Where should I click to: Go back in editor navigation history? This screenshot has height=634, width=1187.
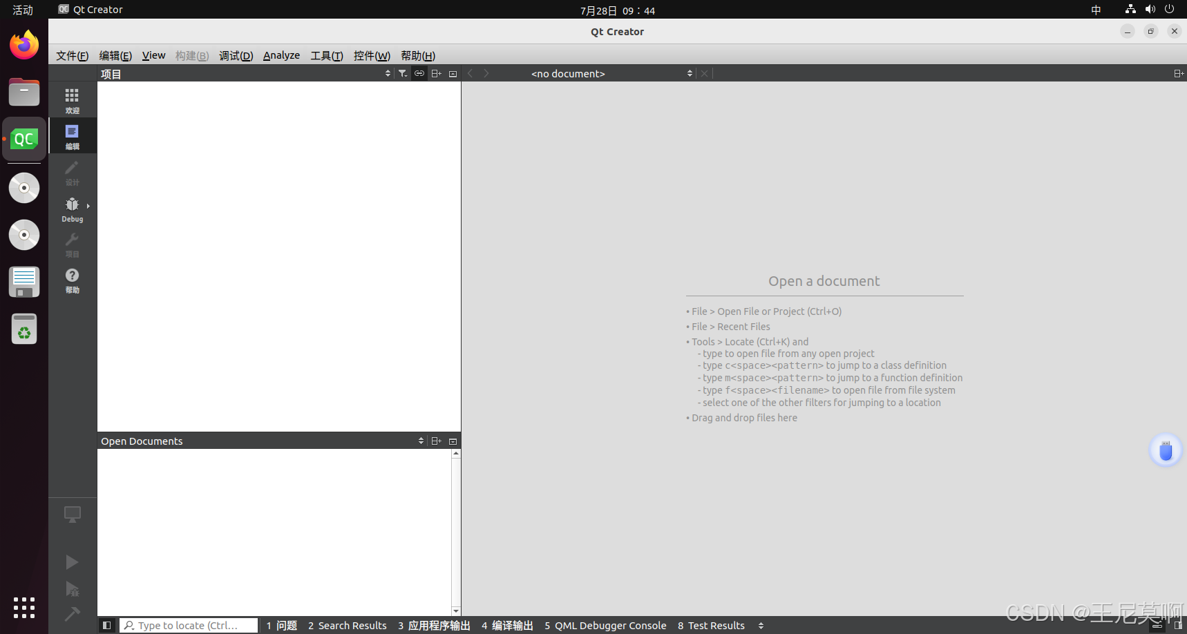click(470, 73)
